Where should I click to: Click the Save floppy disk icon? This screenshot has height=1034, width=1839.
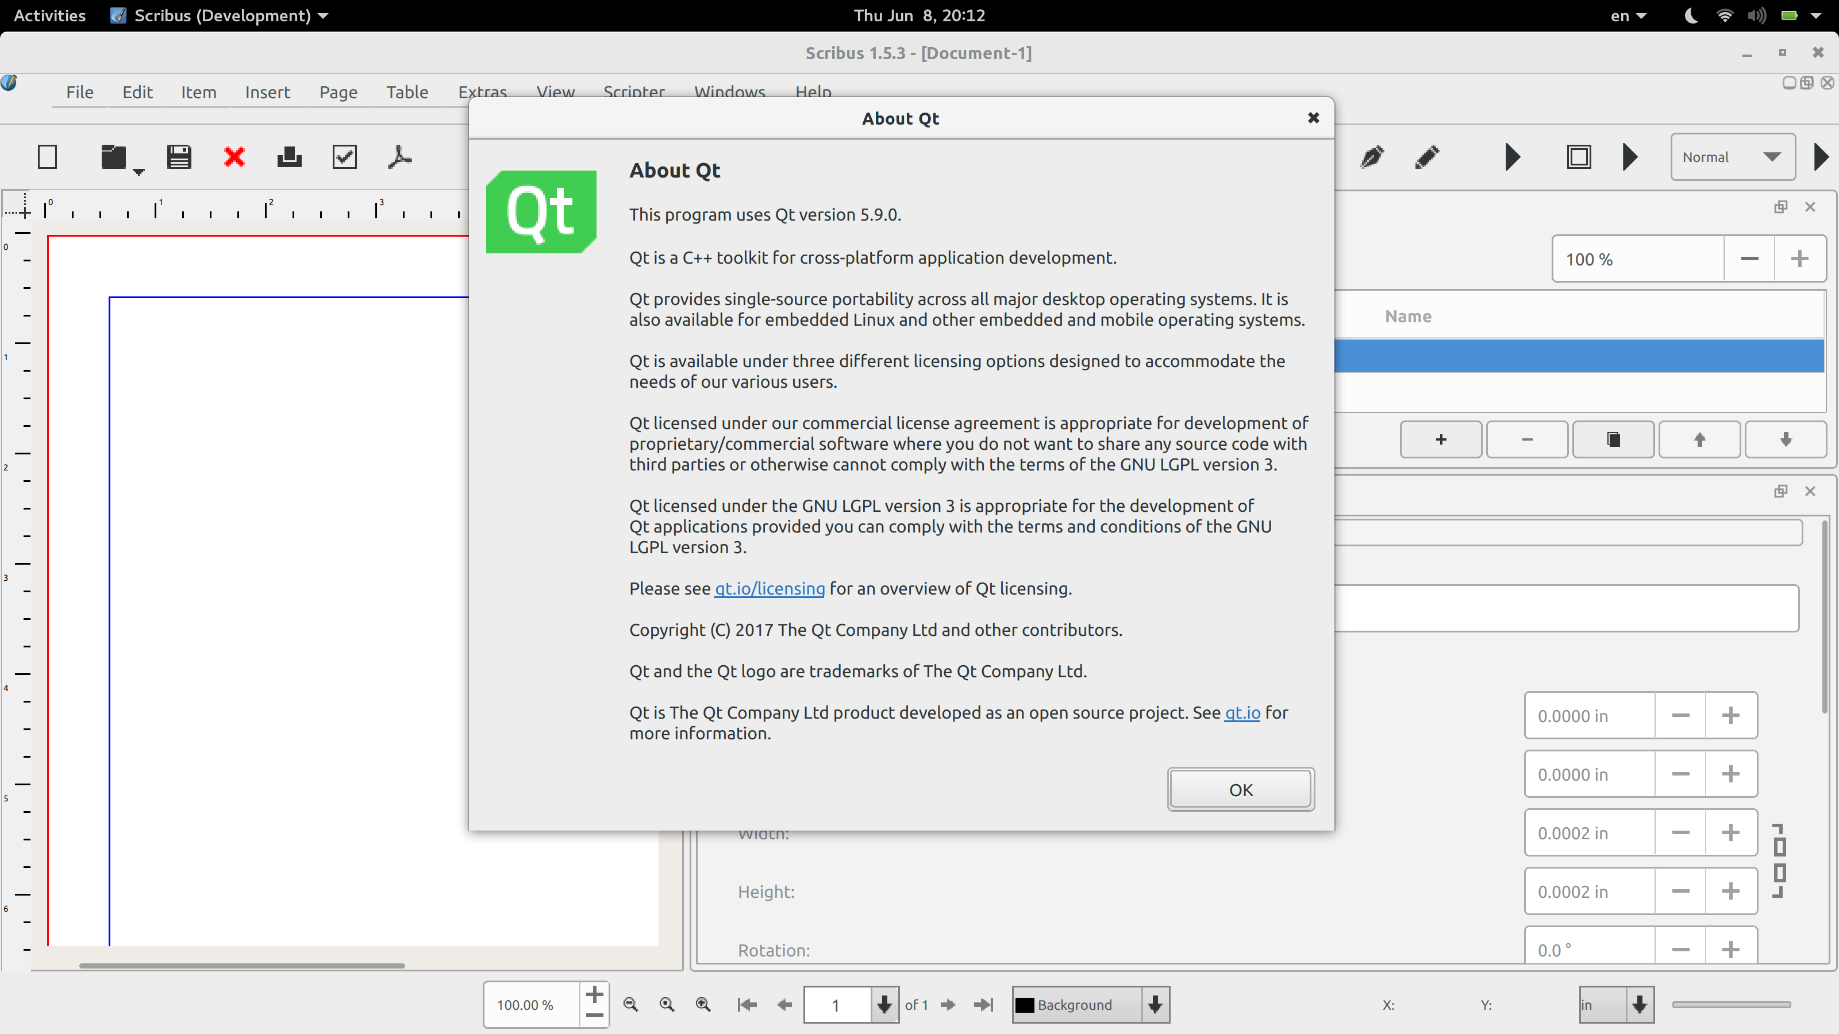click(x=179, y=157)
